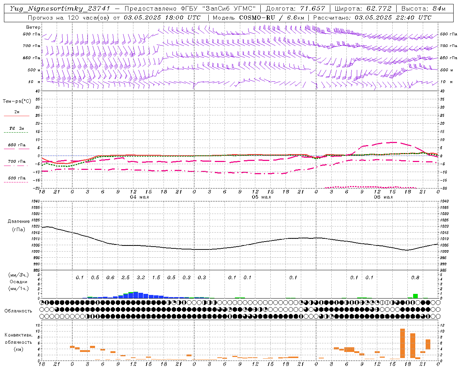Click the tallest blue precipitation bar

[136, 295]
